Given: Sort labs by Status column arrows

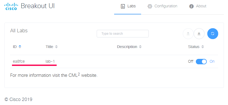Looking at the screenshot, I should [x=203, y=47].
